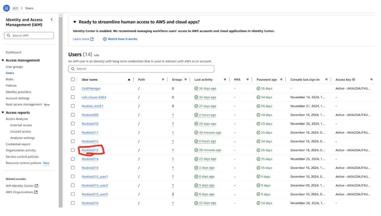The width and height of the screenshot is (381, 216).
Task: Check the box next to Rookies011
Action: coord(73,133)
